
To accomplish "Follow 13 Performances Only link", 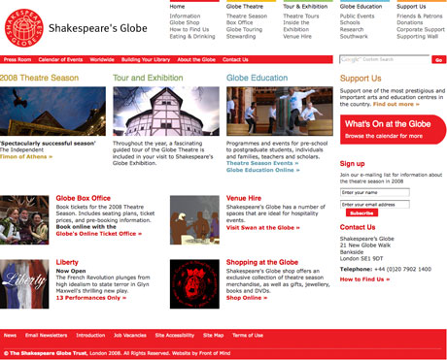I will tap(91, 298).
